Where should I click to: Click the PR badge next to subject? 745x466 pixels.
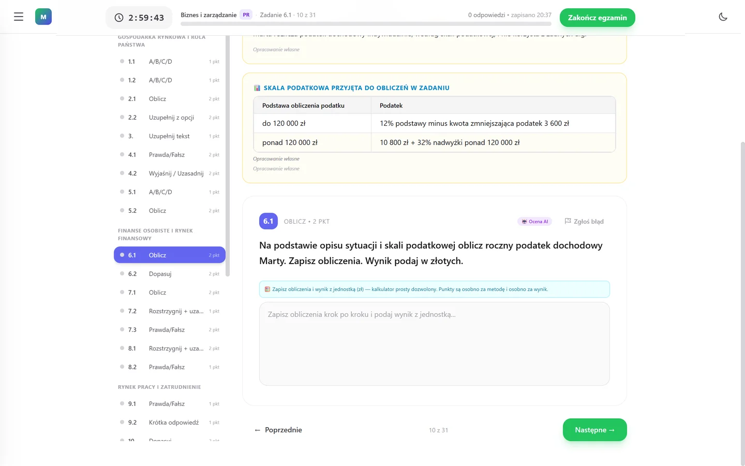[x=246, y=15]
